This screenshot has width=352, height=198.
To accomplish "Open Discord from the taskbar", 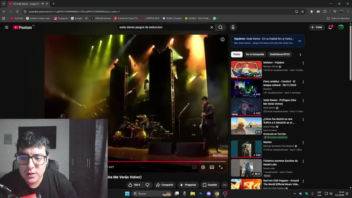I will [209, 194].
